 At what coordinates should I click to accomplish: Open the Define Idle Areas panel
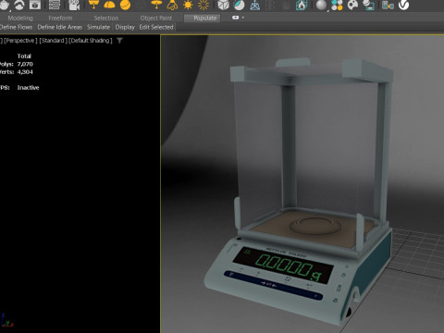coord(60,27)
